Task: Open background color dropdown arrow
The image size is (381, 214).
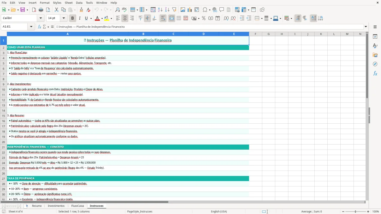Action: [111, 18]
